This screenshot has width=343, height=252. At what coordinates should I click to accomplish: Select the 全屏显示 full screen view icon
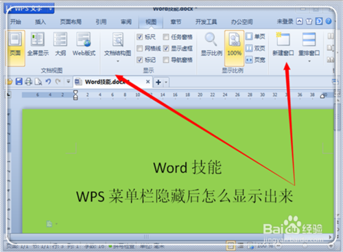click(x=38, y=39)
